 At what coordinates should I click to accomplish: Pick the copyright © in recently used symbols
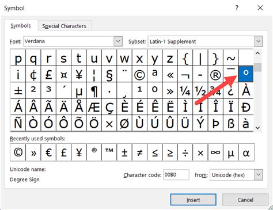point(18,152)
